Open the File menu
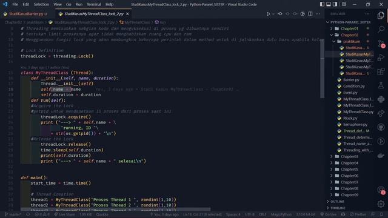 [15, 4]
